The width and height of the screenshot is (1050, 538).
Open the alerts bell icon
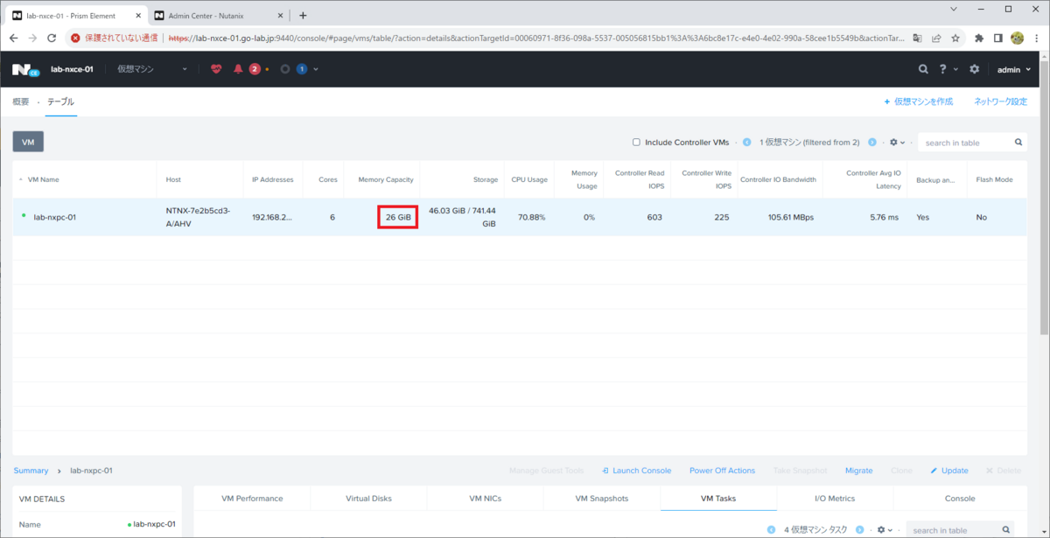pos(238,69)
